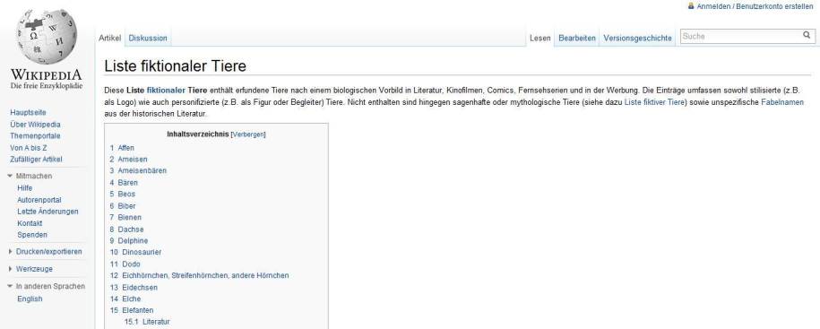Open Zufälliger Artikel link

tap(36, 160)
